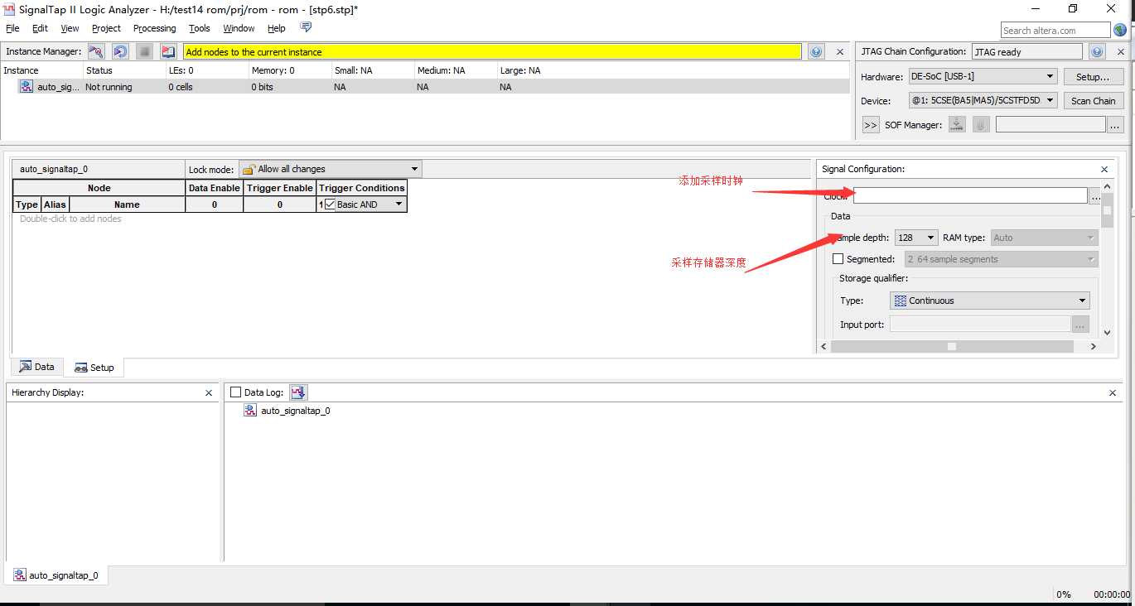Click the SOF Manager file path field
This screenshot has height=606, width=1135.
(x=1050, y=125)
